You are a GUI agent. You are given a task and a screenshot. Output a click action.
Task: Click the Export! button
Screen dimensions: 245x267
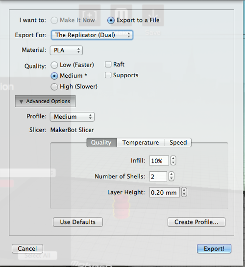(x=214, y=249)
